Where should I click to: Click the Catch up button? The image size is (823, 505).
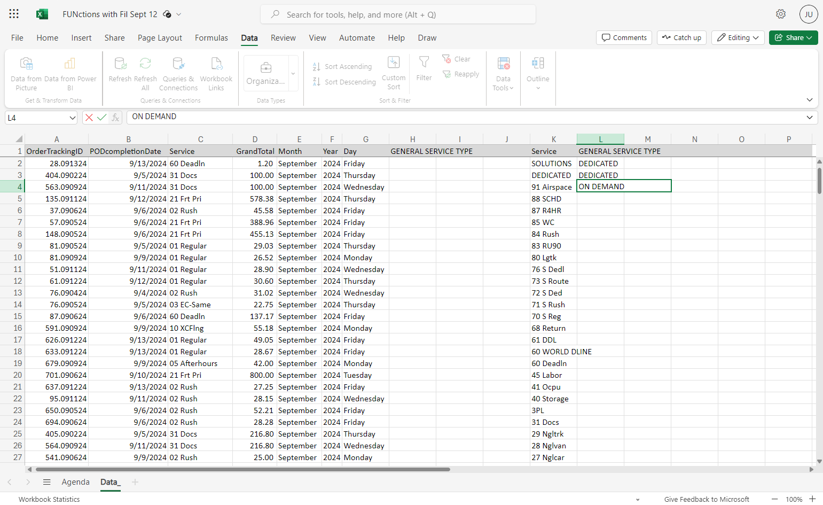(681, 37)
